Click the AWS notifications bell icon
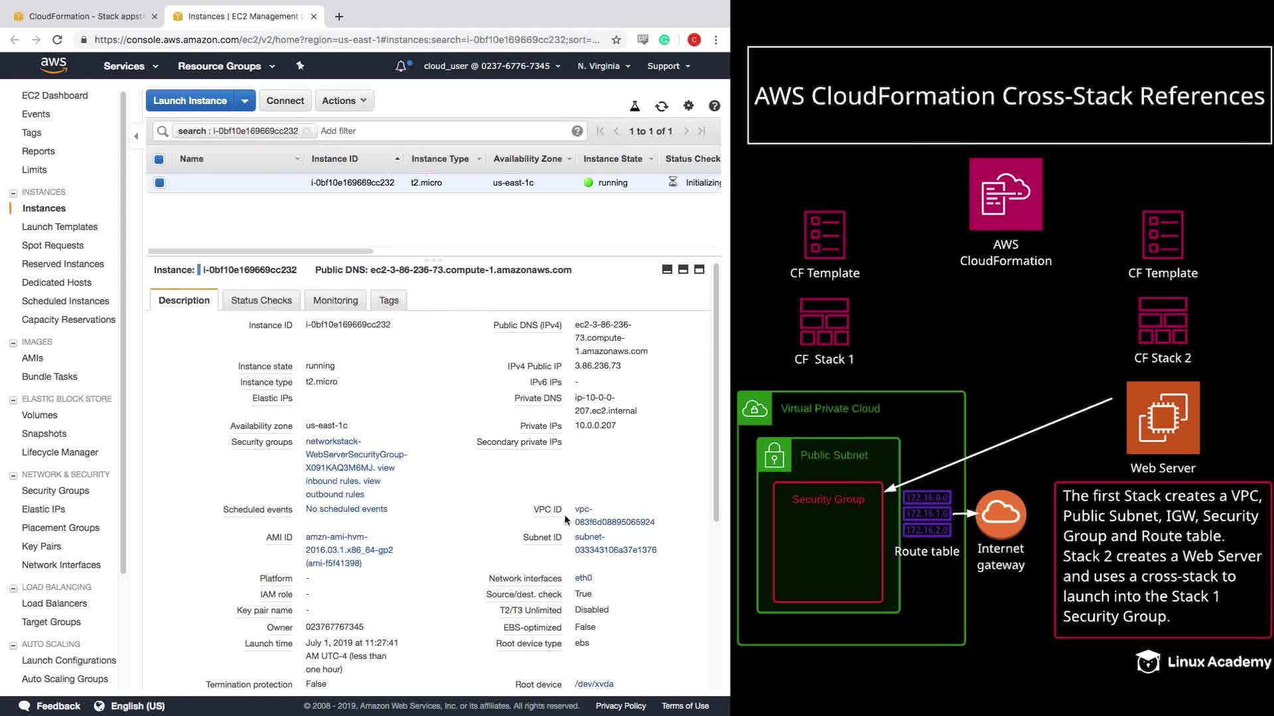Viewport: 1274px width, 716px height. tap(401, 66)
